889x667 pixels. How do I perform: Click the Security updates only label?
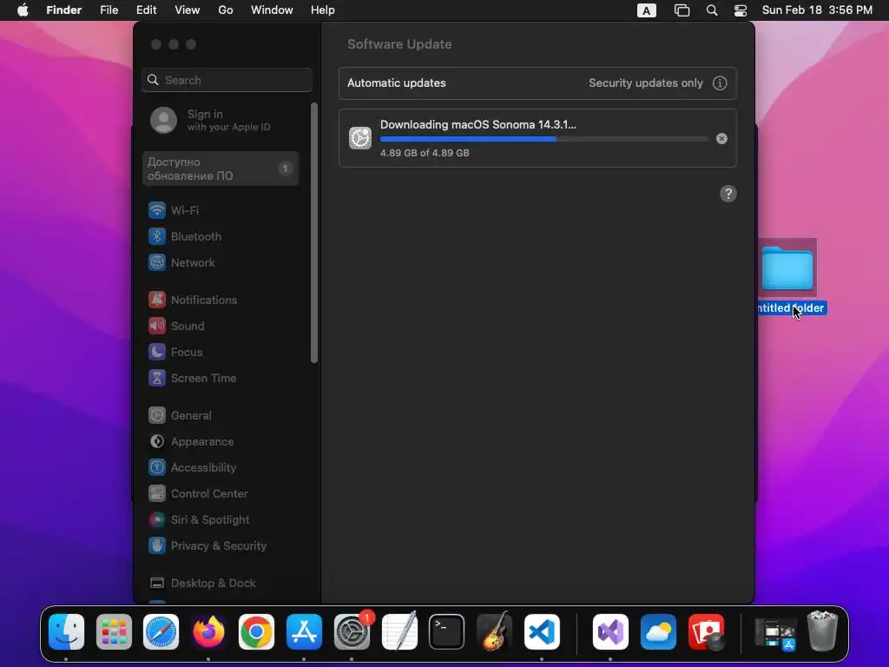coord(645,83)
